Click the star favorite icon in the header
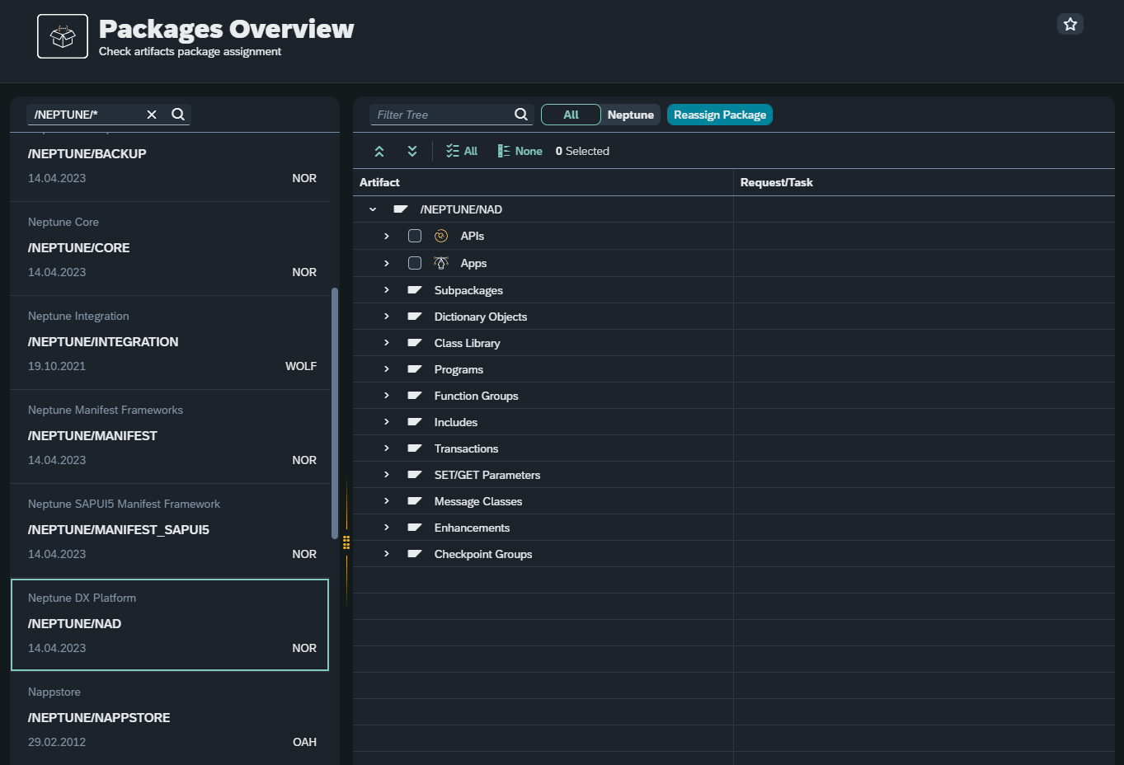 tap(1070, 24)
